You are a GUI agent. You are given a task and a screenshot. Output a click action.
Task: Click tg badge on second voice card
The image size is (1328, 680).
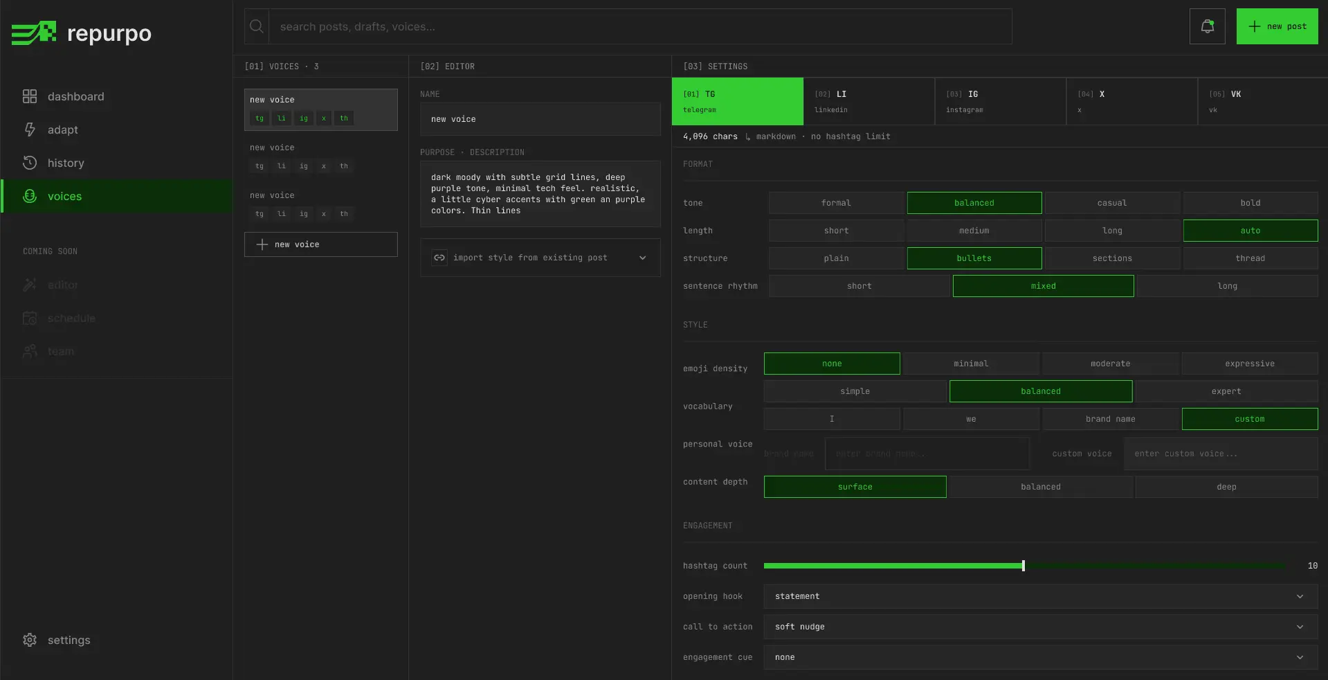pos(260,166)
